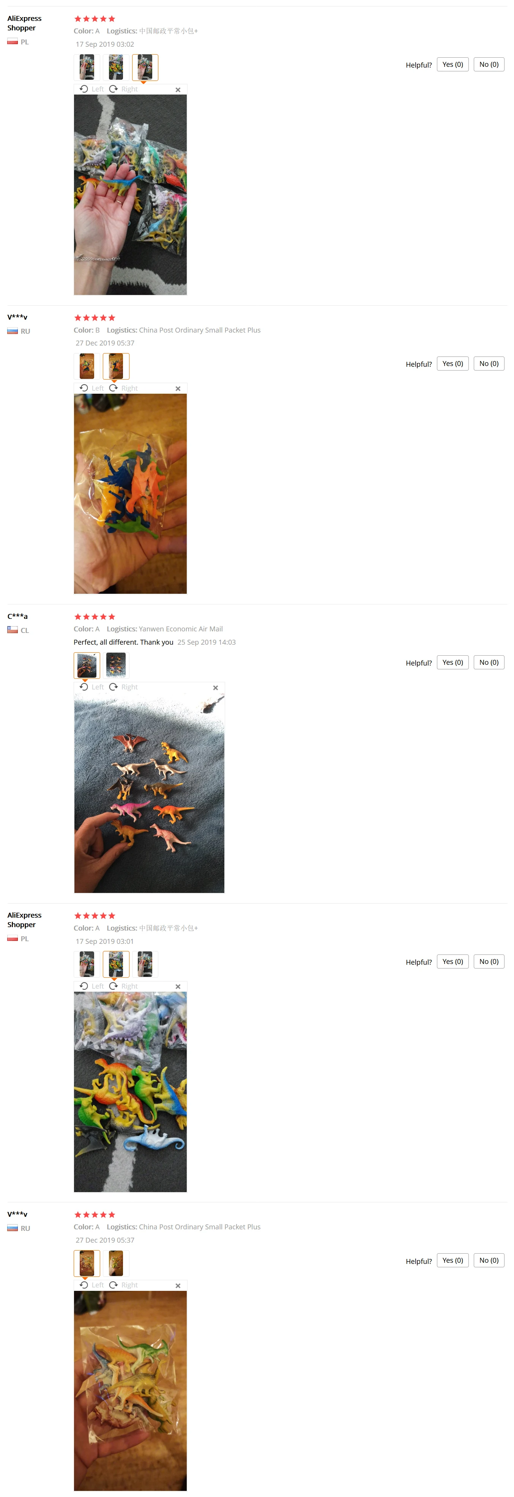514x1497 pixels.
Task: Open first thumbnail in first PL review
Action: pyautogui.click(x=87, y=68)
